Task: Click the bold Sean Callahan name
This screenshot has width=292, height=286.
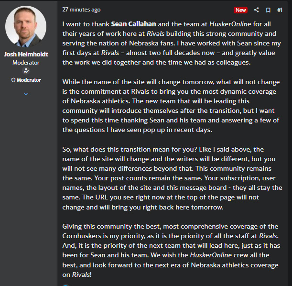Action: point(133,24)
